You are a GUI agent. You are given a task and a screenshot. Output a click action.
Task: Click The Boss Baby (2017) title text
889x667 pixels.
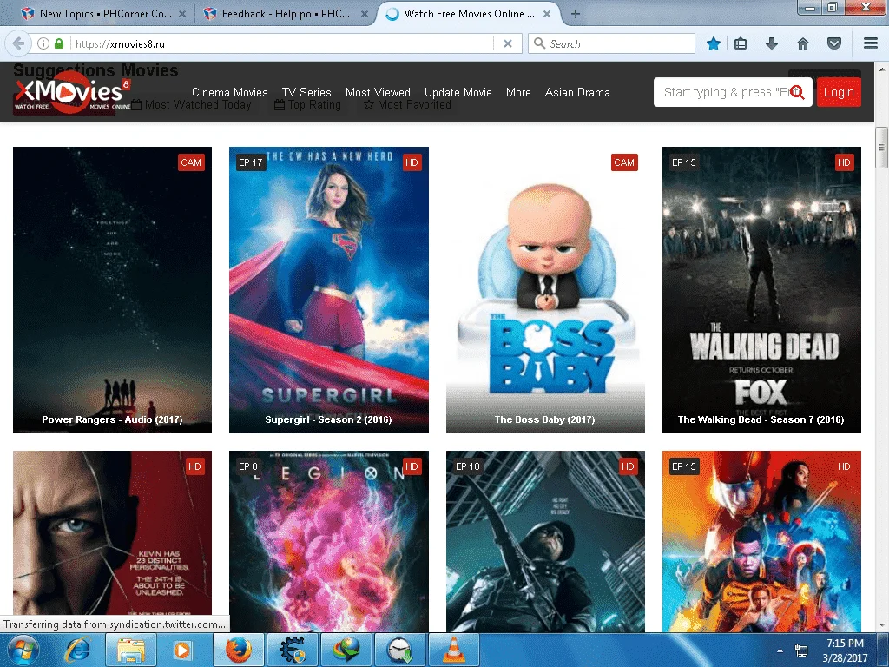[x=545, y=419]
